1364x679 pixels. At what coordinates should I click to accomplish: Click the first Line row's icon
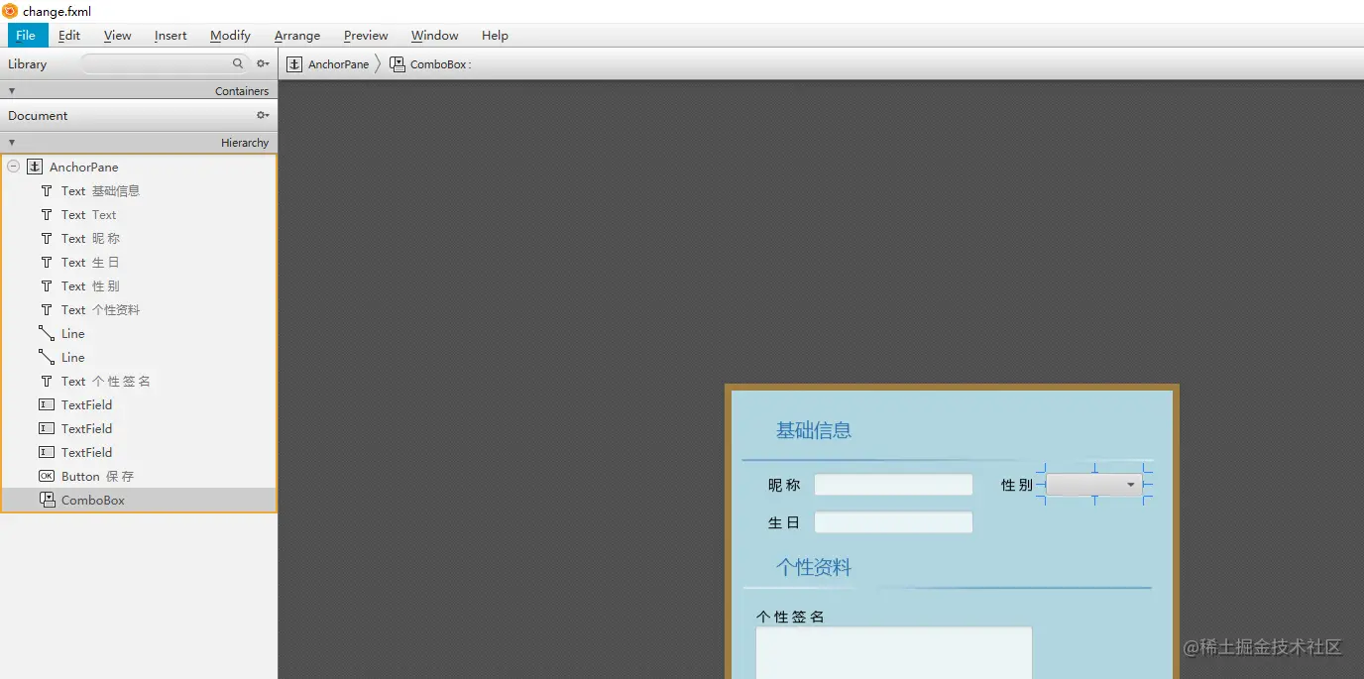pyautogui.click(x=47, y=333)
